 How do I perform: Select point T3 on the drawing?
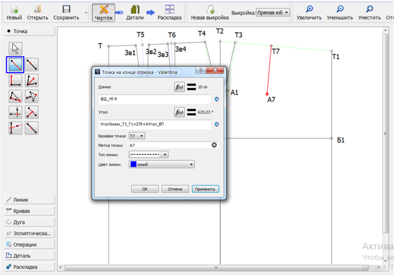pos(235,42)
